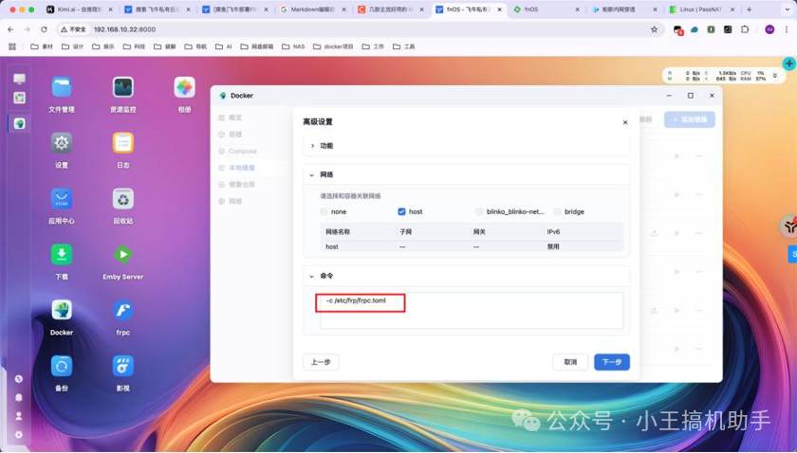Uncheck the host network checkbox
The height and width of the screenshot is (453, 797).
402,211
